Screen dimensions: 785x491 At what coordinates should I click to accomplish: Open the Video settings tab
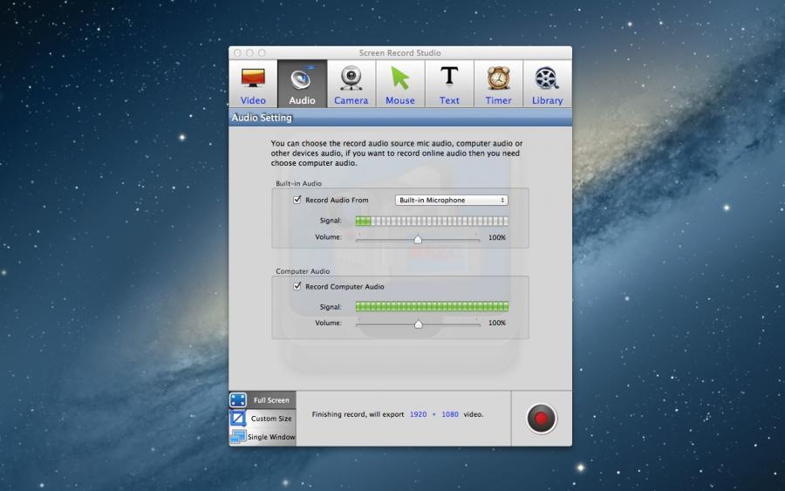(253, 84)
